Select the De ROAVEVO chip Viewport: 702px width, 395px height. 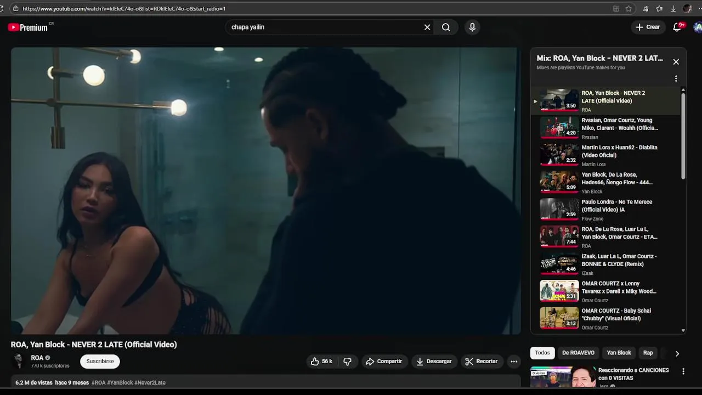(x=578, y=353)
